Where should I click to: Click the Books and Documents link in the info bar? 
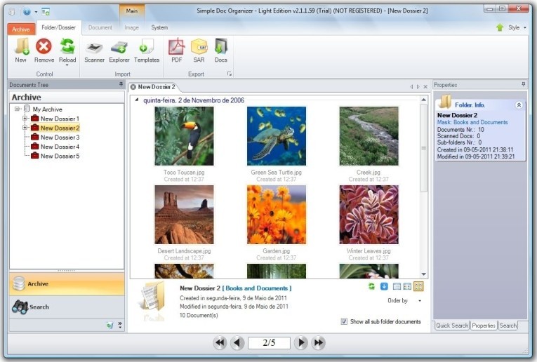(x=256, y=288)
